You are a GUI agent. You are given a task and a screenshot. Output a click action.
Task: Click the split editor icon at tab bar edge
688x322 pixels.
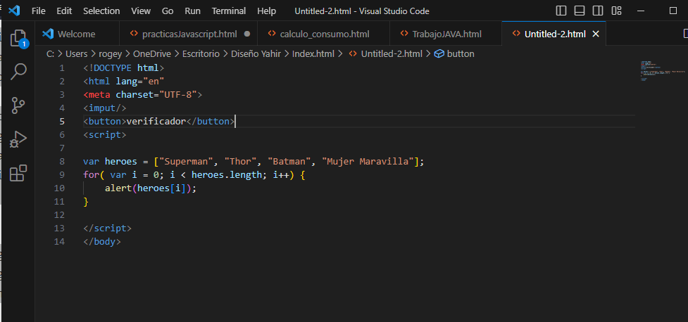(685, 34)
